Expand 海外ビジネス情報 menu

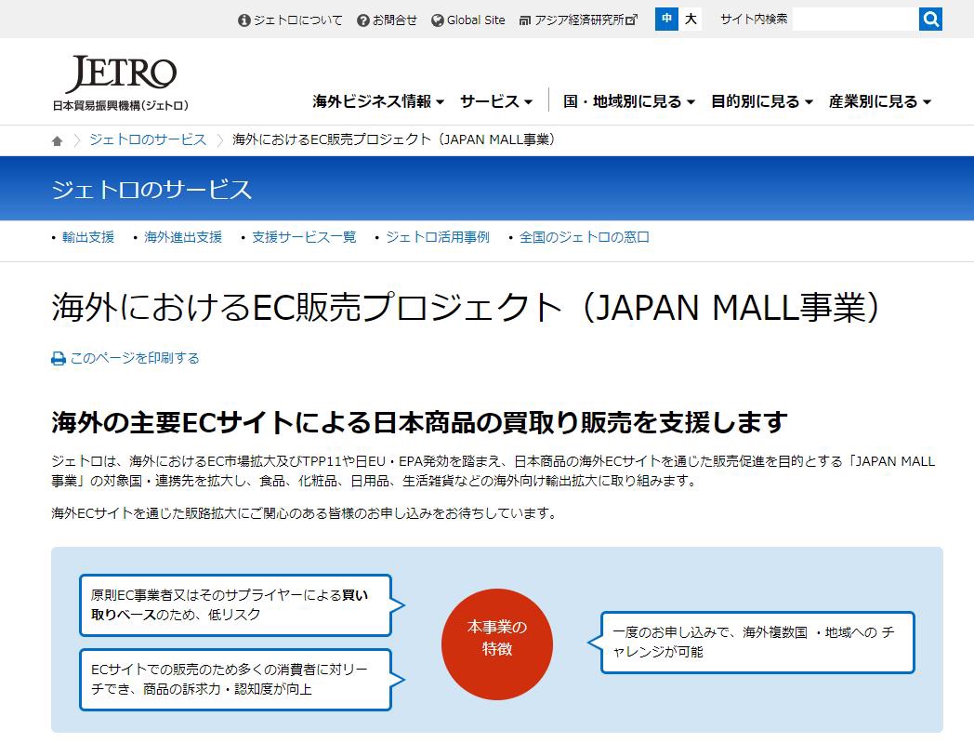(378, 101)
